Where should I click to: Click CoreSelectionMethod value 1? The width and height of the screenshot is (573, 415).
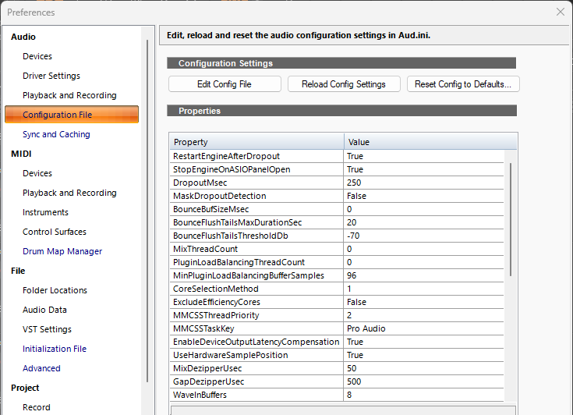[x=424, y=289]
